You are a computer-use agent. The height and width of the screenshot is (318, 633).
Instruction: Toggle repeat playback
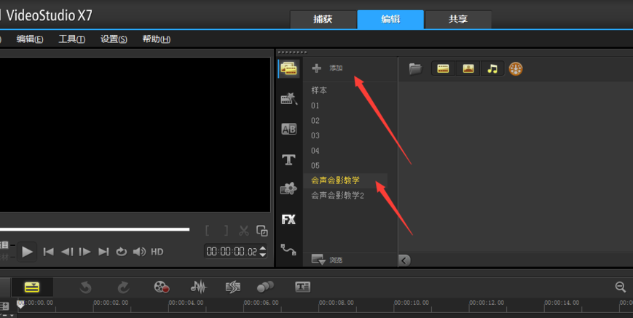click(x=121, y=252)
